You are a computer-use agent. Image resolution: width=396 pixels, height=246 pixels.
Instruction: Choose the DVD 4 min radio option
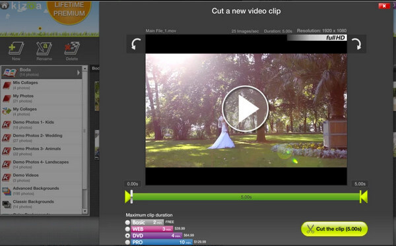[127, 235]
